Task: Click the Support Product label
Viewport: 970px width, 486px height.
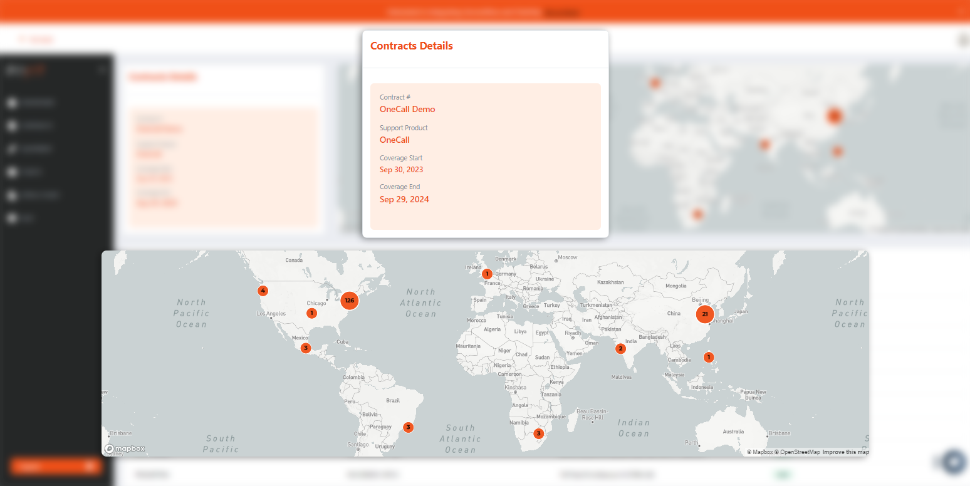Action: [404, 128]
